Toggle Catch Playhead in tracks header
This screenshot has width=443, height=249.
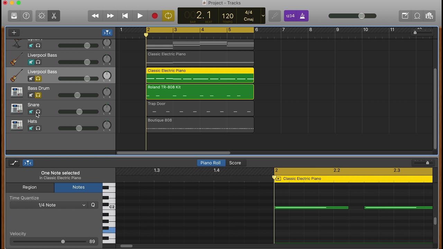(x=107, y=33)
